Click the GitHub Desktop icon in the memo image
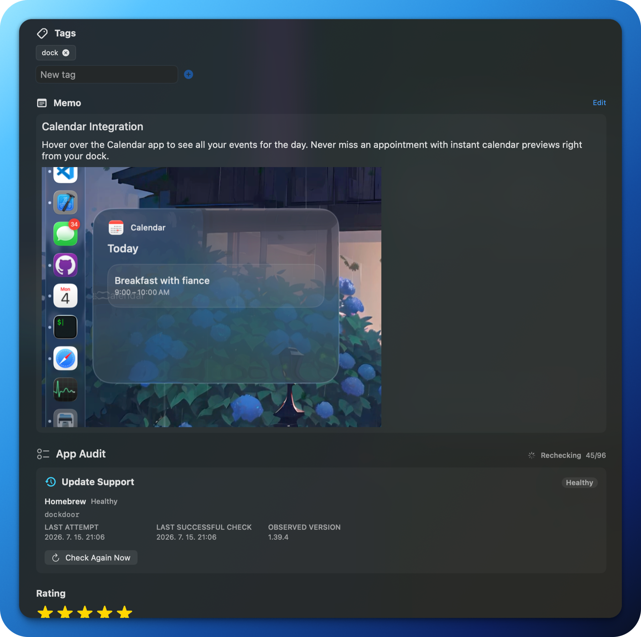This screenshot has height=637, width=641. click(x=66, y=265)
